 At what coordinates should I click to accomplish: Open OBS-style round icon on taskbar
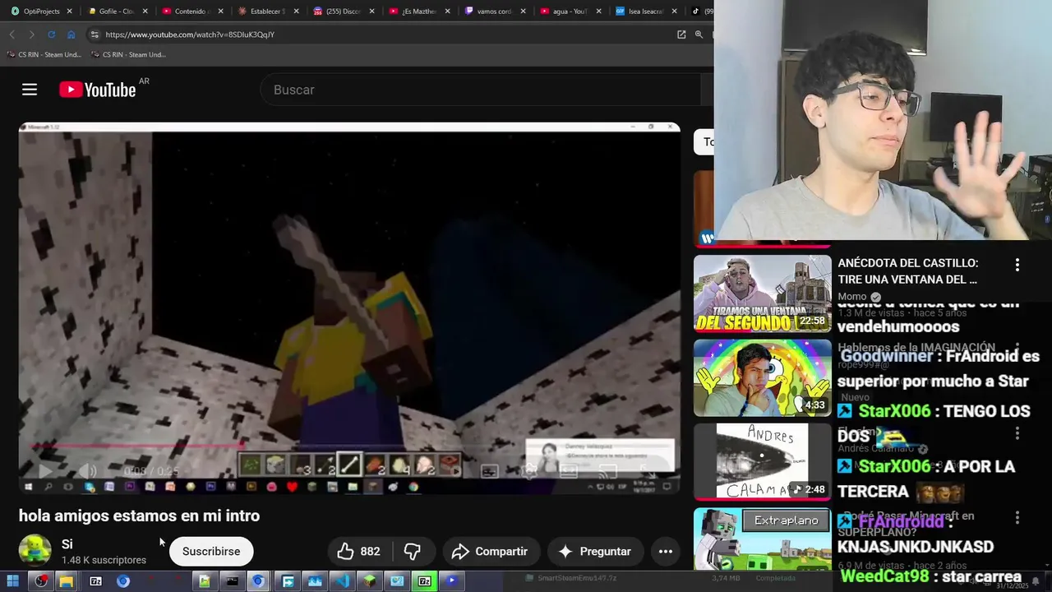coord(40,581)
